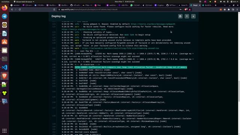Switch to the 'nft-scho...' GitHub tab

point(76,5)
